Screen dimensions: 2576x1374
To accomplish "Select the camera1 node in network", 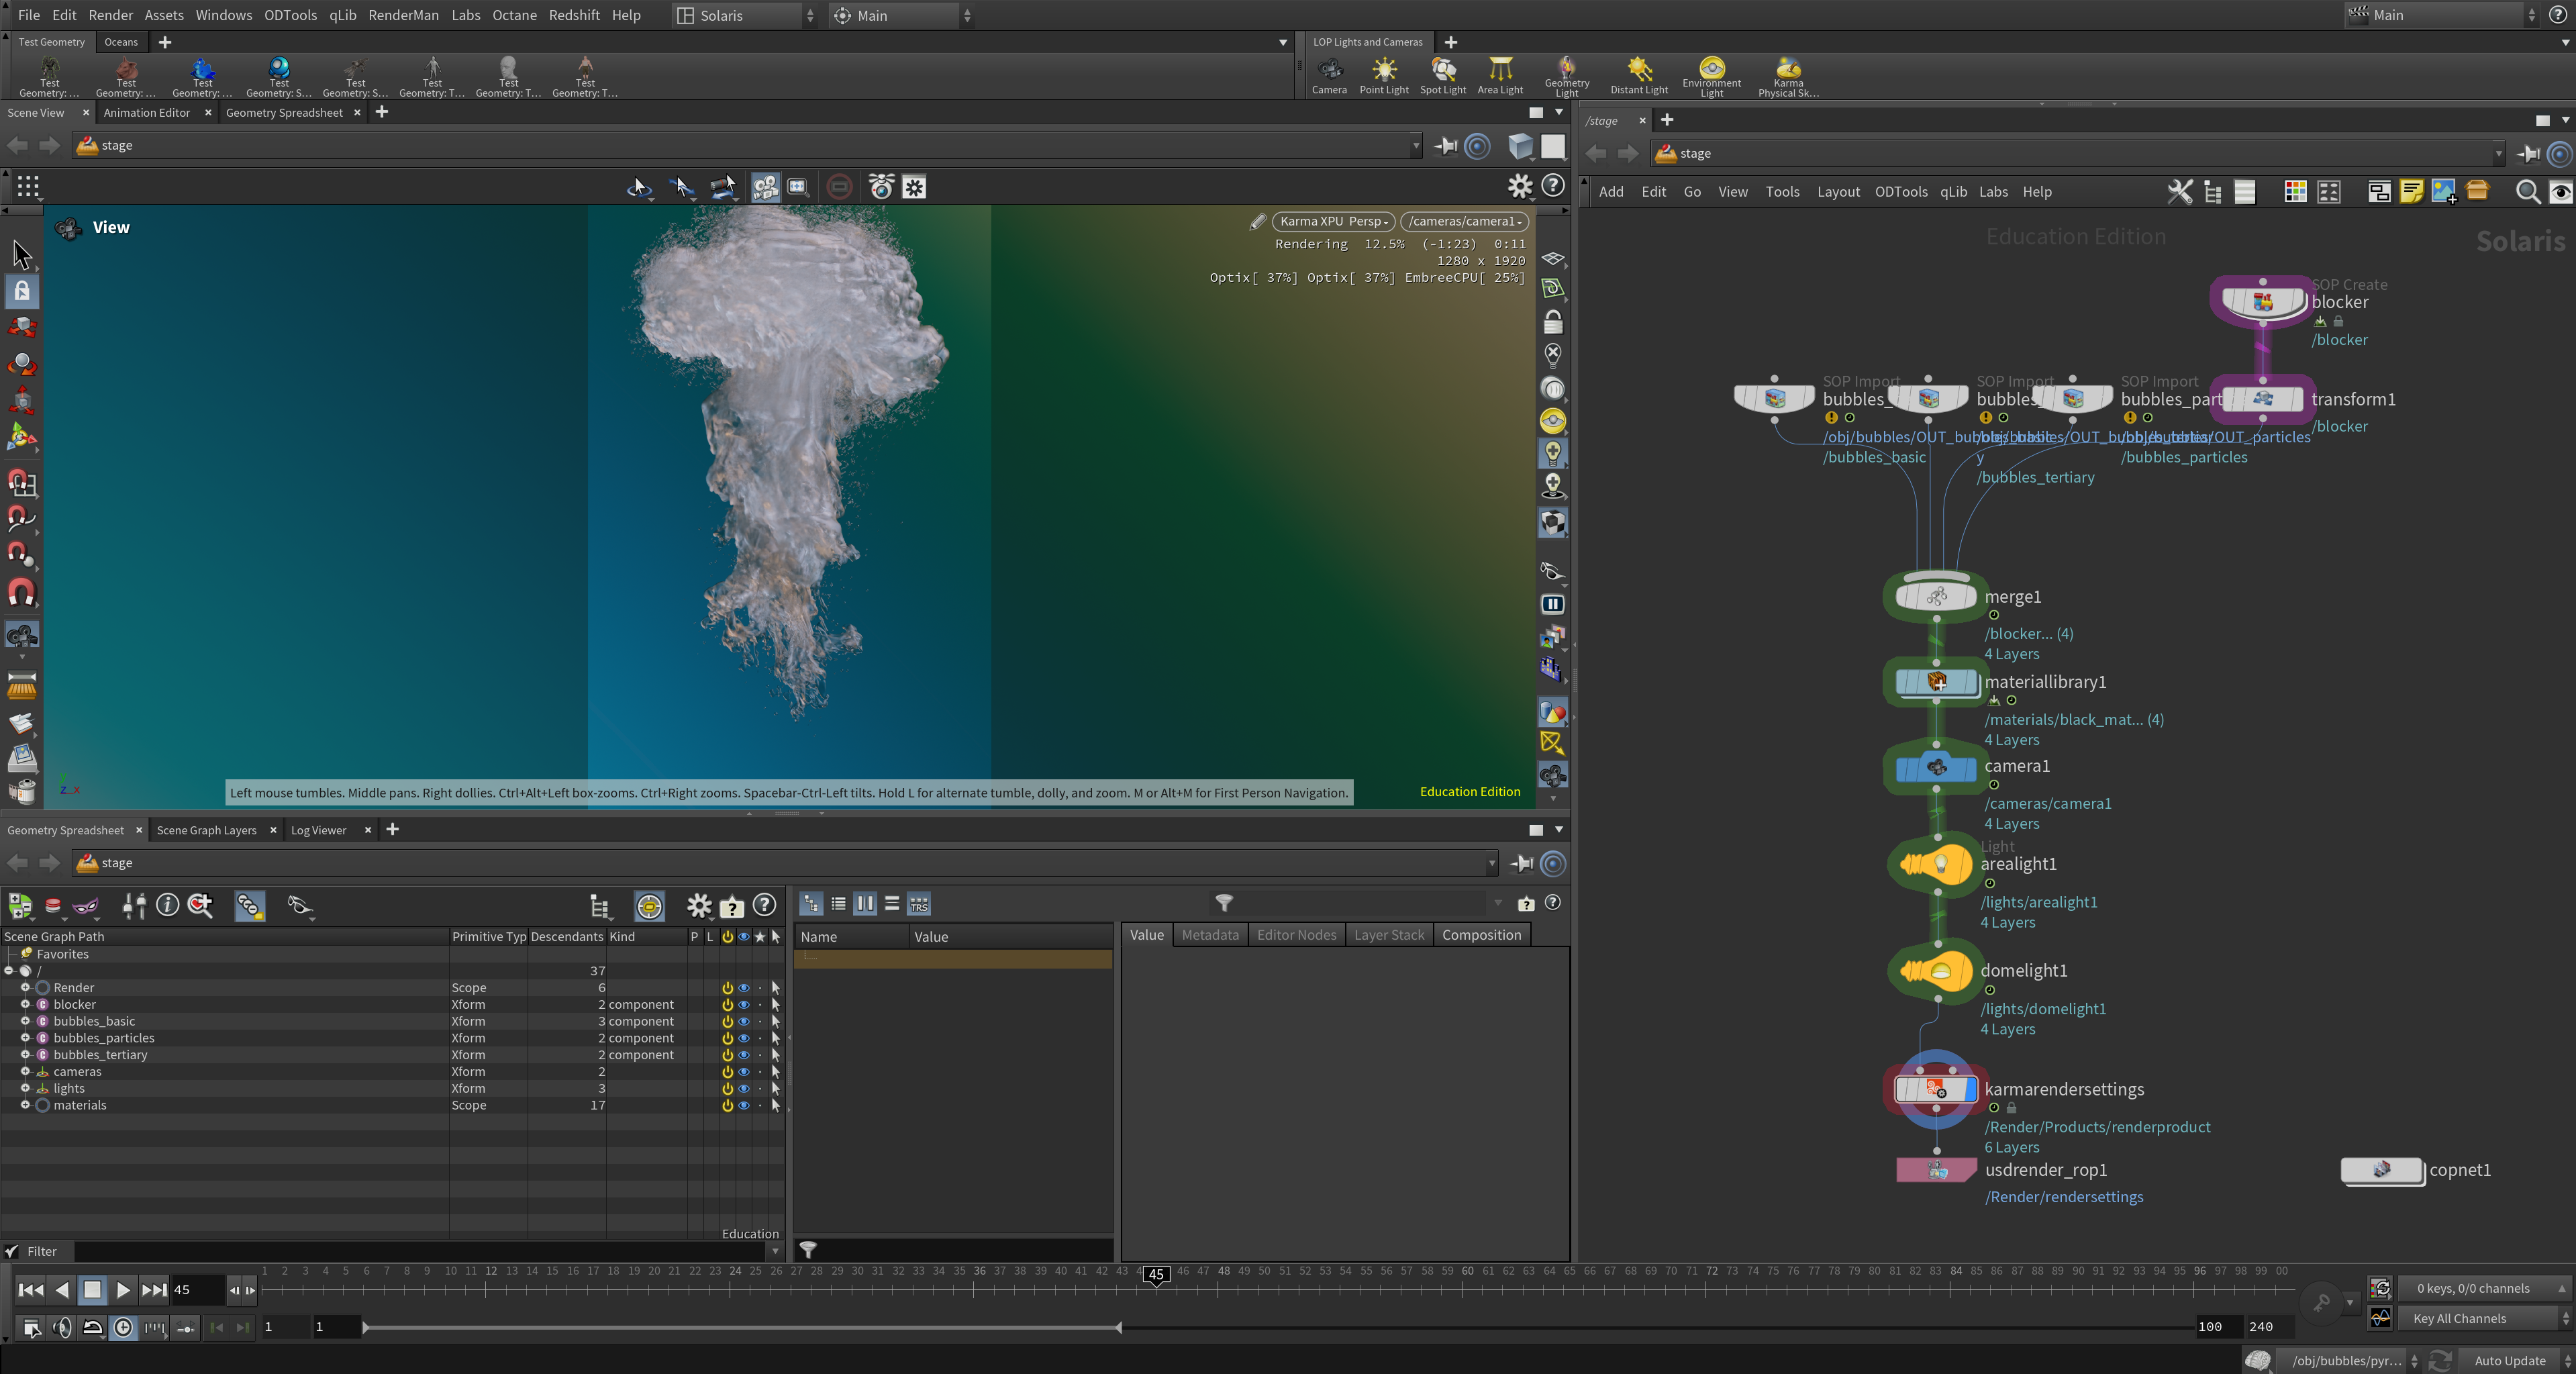I will click(1936, 767).
